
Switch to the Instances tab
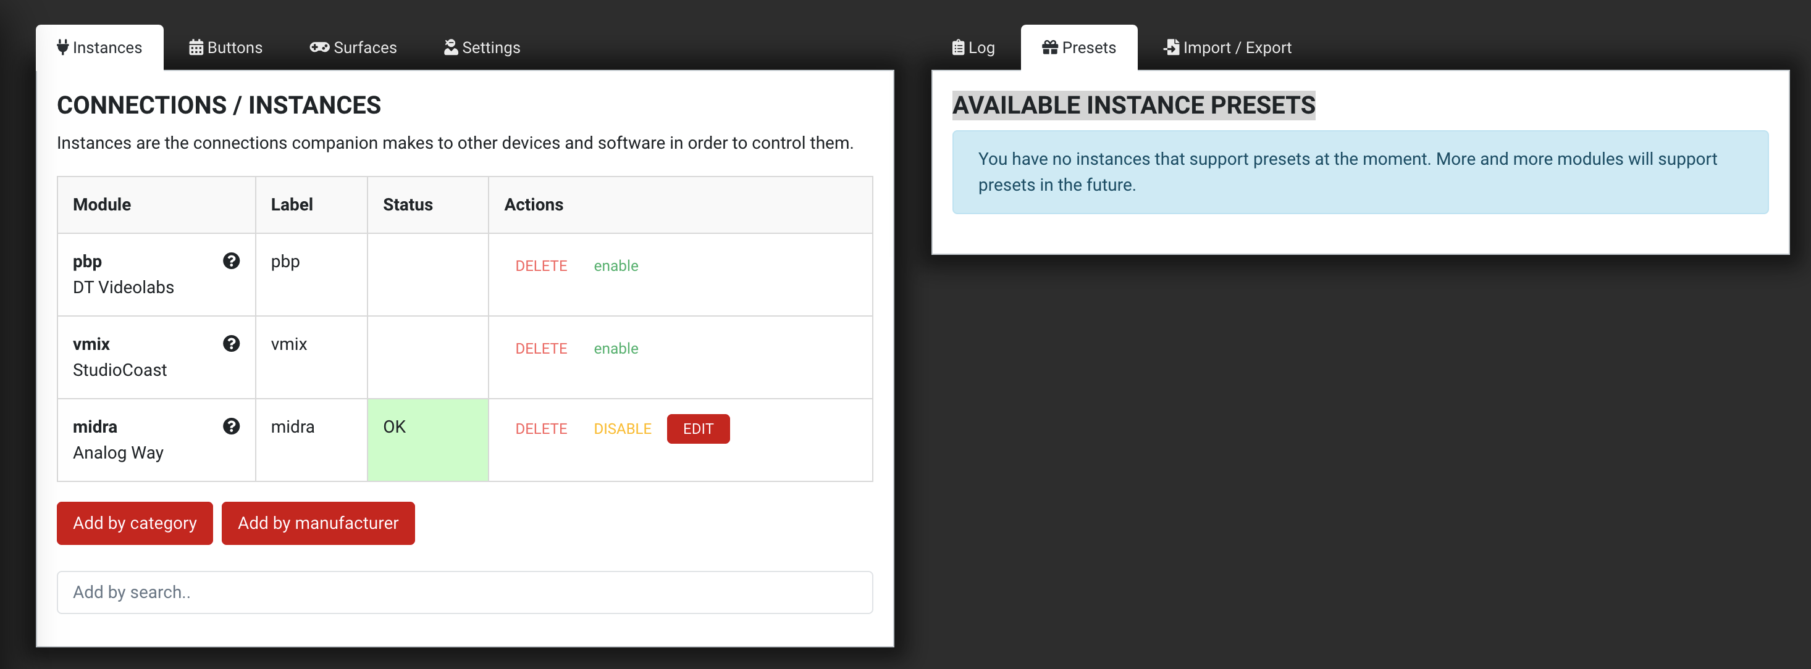pyautogui.click(x=100, y=47)
